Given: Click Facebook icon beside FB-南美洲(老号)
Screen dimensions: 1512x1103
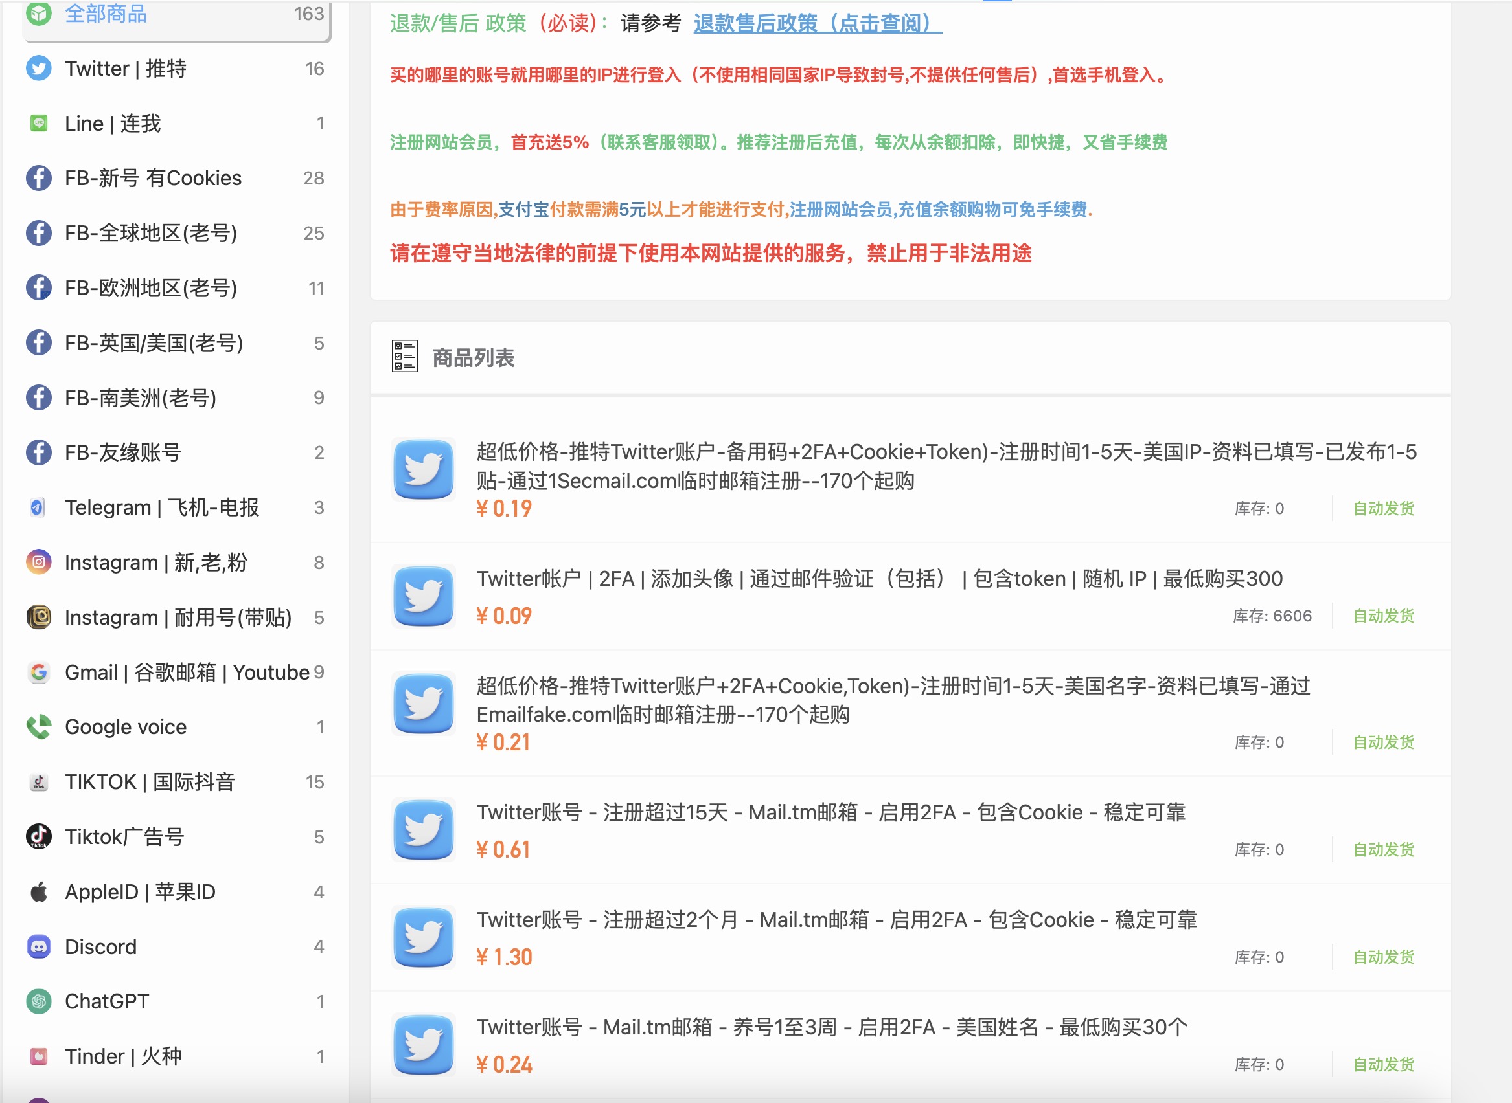Looking at the screenshot, I should point(39,397).
